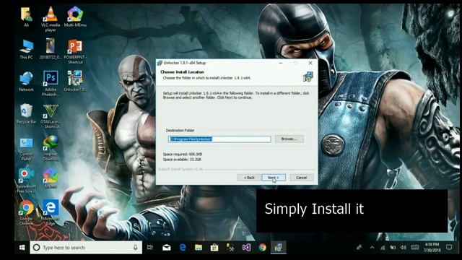Expand the hidden tray icons chevron

point(372,247)
